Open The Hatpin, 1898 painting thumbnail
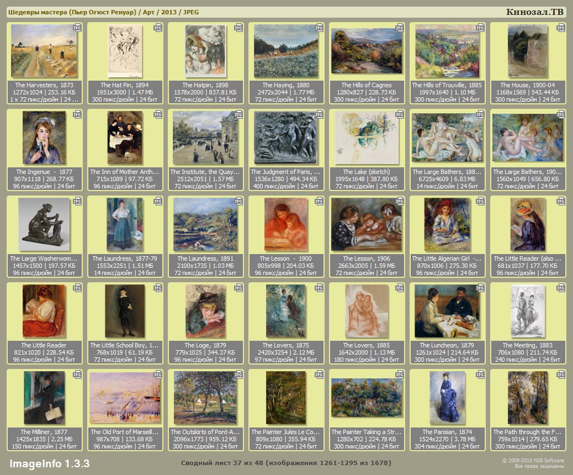The image size is (573, 475). pos(205,50)
